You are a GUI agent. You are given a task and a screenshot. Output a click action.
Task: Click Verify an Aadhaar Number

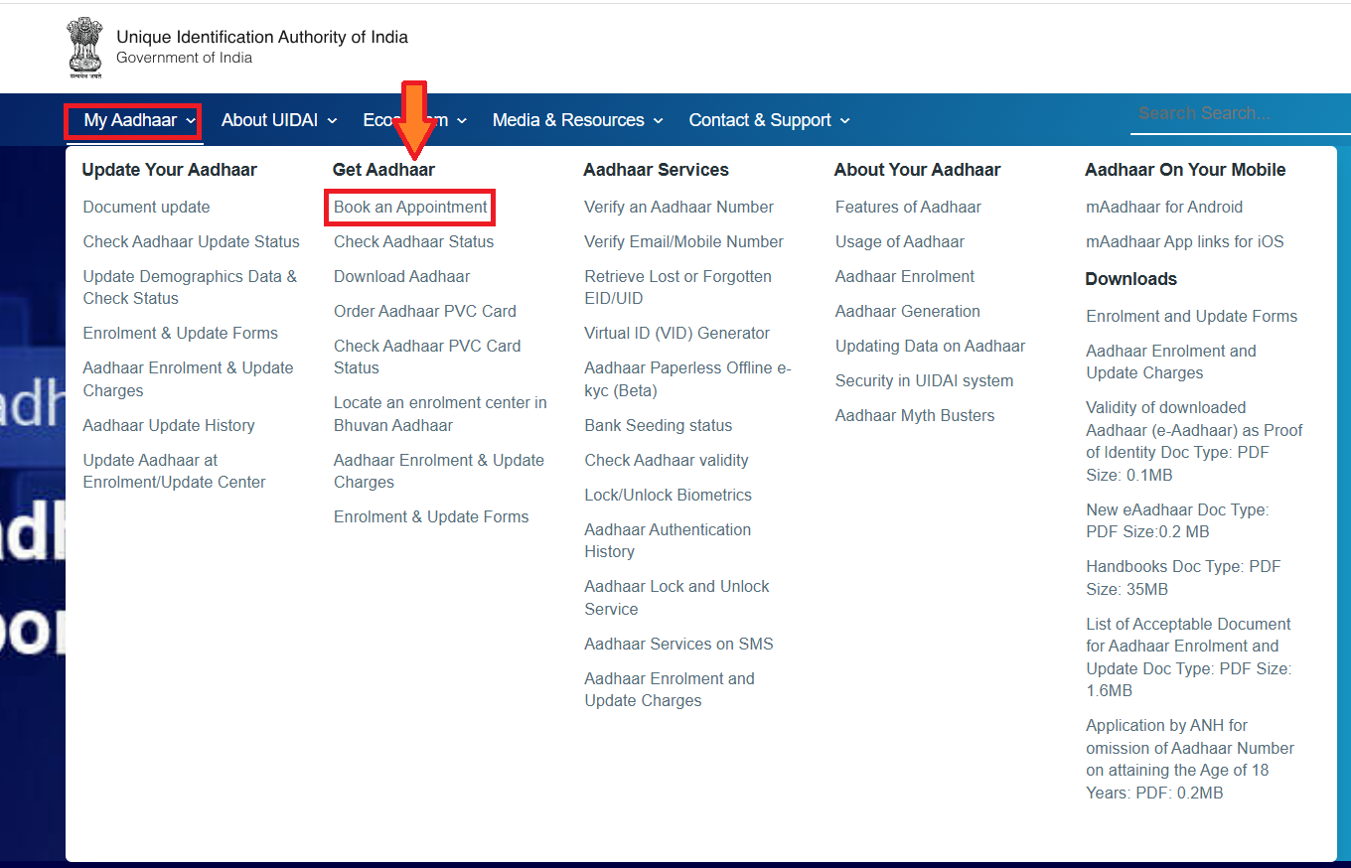678,208
